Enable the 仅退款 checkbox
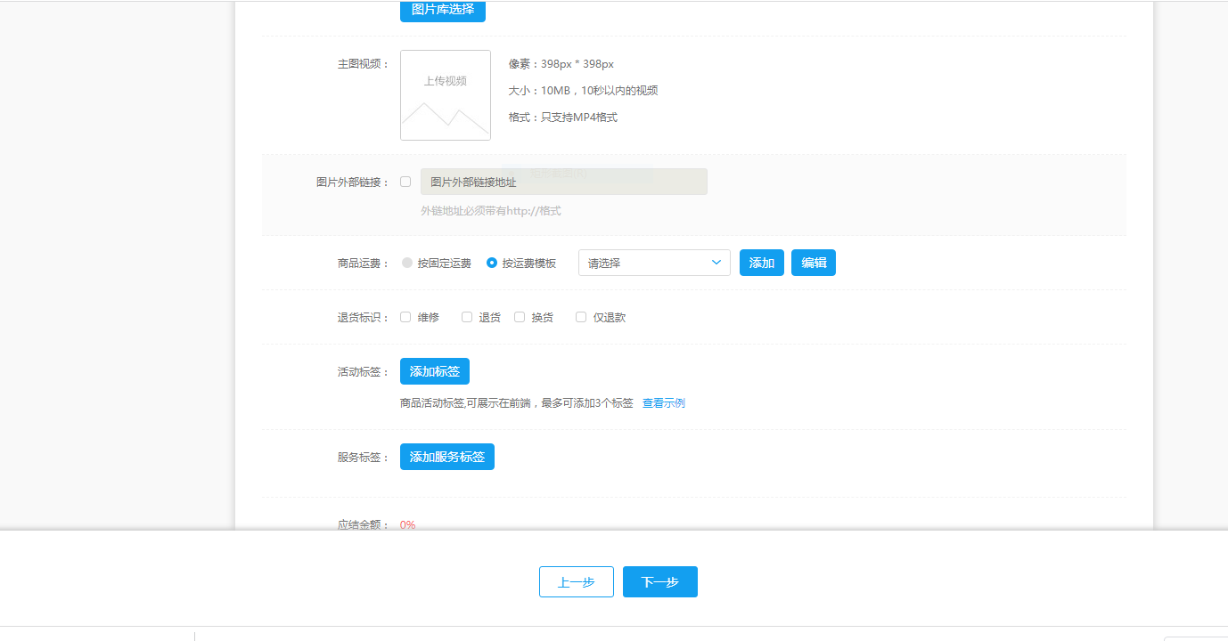Viewport: 1228px width, 641px height. point(581,317)
